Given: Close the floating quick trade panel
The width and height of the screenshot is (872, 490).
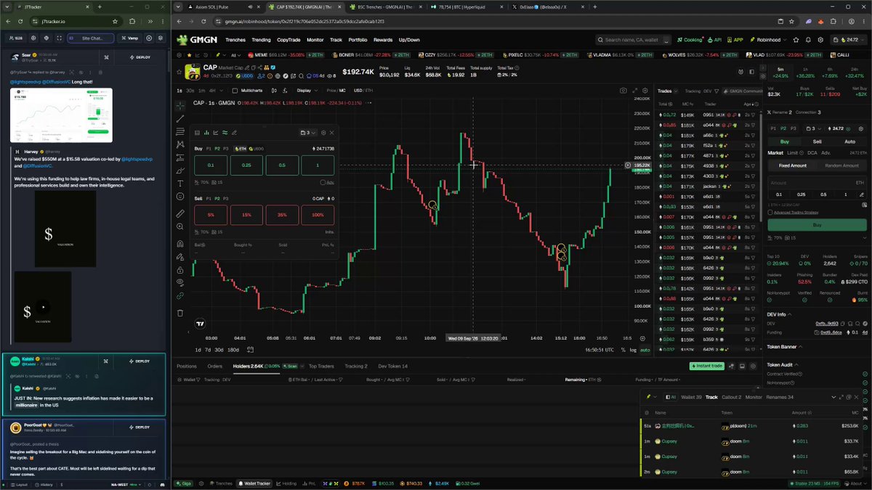Looking at the screenshot, I should pos(332,133).
